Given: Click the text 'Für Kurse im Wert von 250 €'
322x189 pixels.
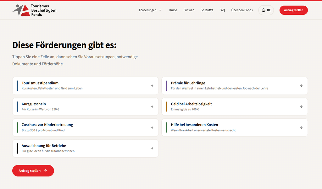Looking at the screenshot, I should [x=41, y=109].
